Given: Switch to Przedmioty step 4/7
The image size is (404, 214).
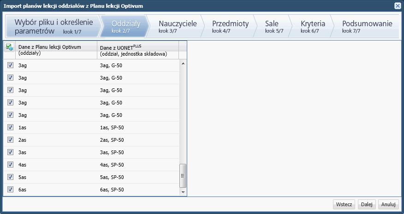Looking at the screenshot, I should [230, 26].
